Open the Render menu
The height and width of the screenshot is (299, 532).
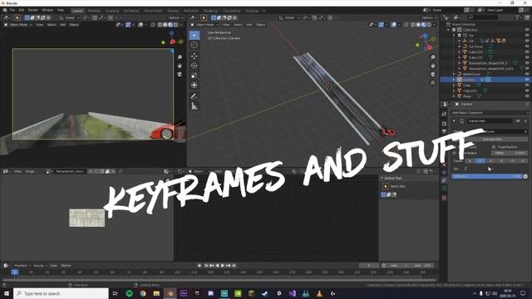pyautogui.click(x=33, y=10)
